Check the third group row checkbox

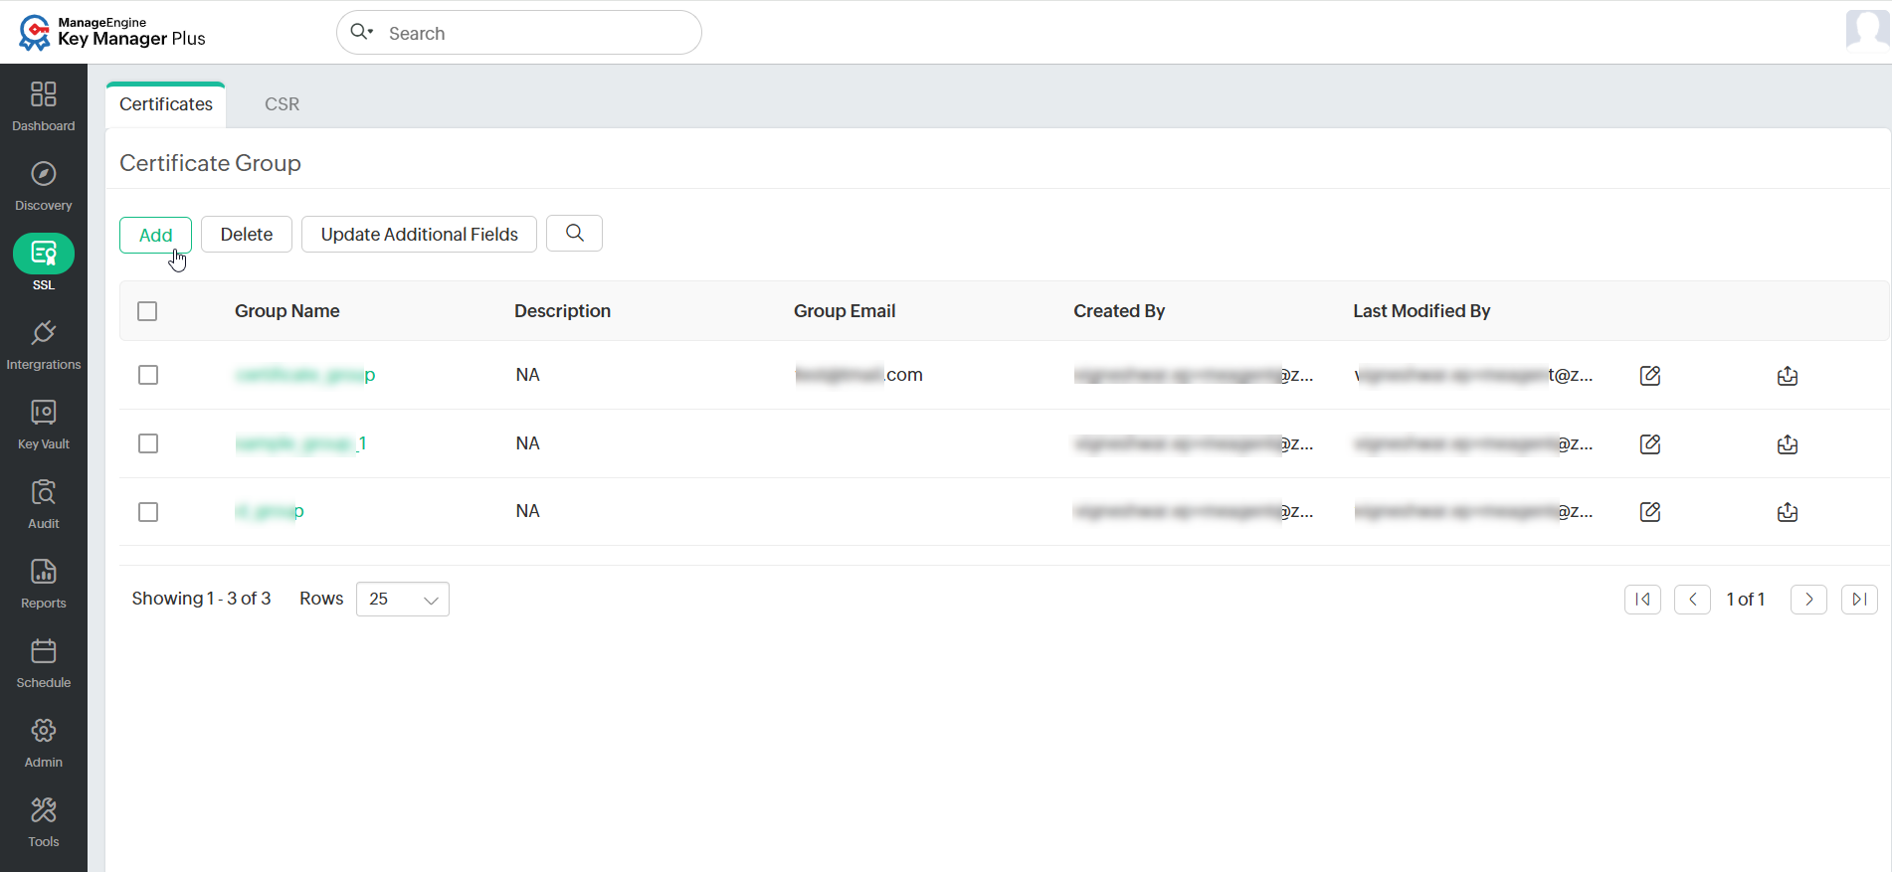click(148, 512)
